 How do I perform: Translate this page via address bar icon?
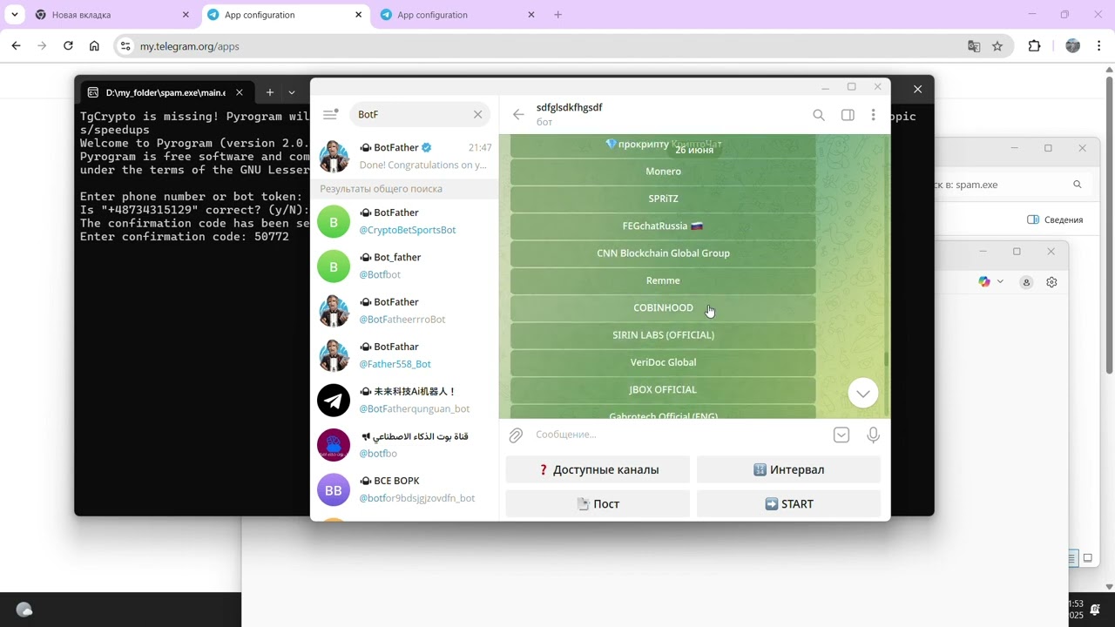(974, 46)
